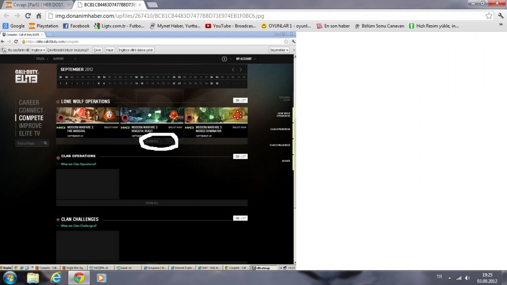Screen dimensions: 507x285
Task: Click the Home icon in Chrome's toolbar
Action: 39,16
